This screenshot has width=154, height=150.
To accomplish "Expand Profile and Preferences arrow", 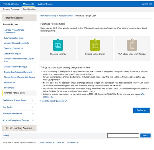I will 33,114.
